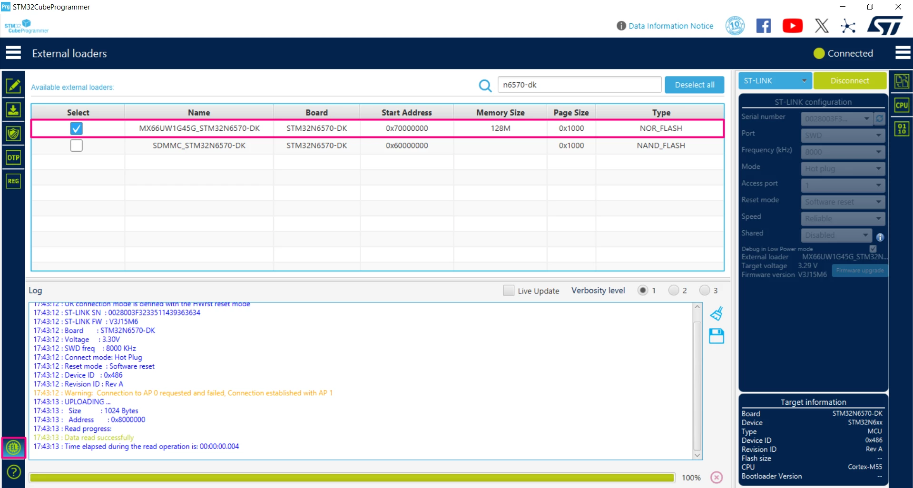913x488 pixels.
Task: Click the Disconnect button
Action: (x=850, y=81)
